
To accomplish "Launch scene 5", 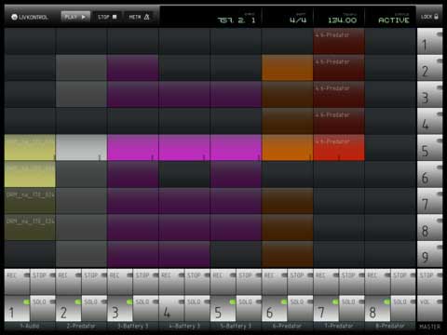I will pos(429,148).
